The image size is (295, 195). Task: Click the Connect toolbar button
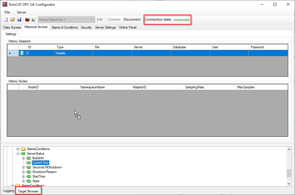114,19
